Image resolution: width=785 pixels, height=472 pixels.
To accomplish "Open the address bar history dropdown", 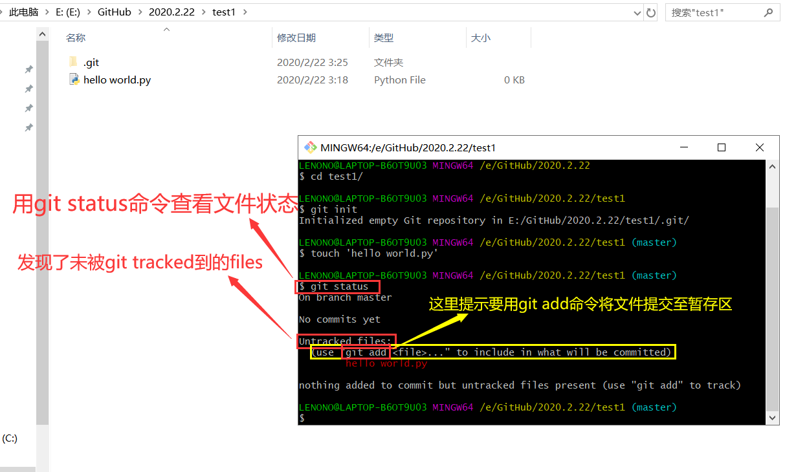I will pos(637,12).
